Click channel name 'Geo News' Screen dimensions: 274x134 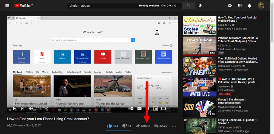[224, 86]
